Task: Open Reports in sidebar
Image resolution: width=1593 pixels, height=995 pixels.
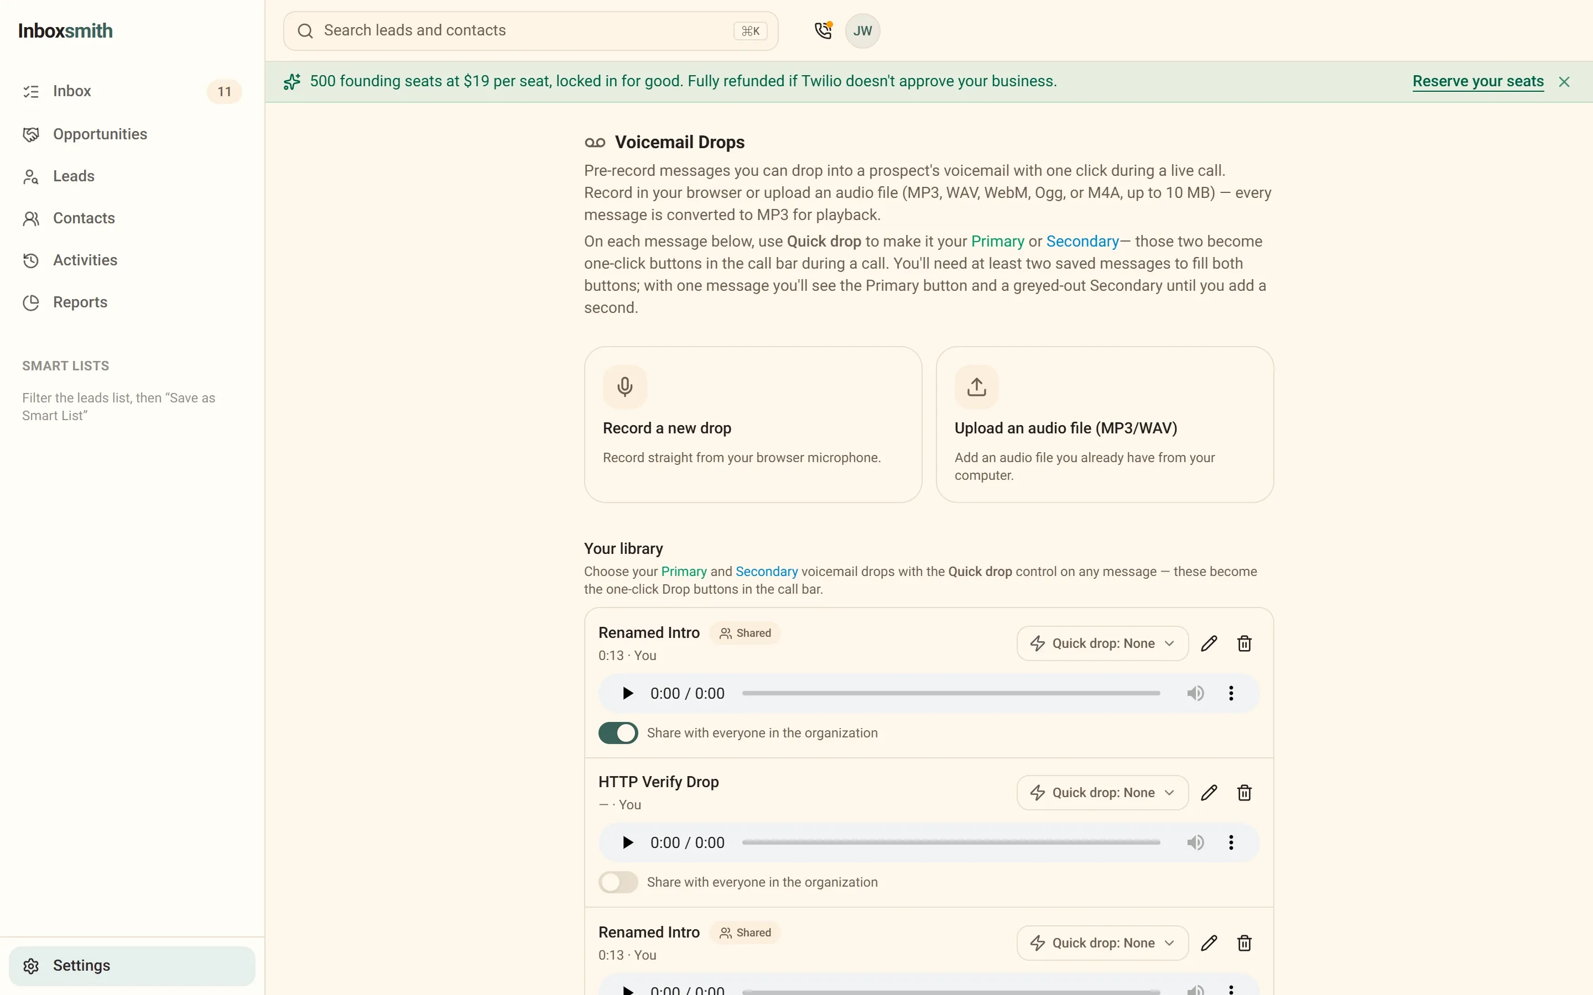Action: tap(132, 303)
